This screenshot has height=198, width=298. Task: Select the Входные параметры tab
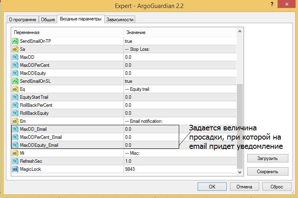click(x=81, y=19)
